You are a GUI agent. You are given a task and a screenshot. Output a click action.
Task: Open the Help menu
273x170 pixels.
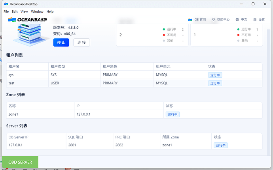pos(50,11)
